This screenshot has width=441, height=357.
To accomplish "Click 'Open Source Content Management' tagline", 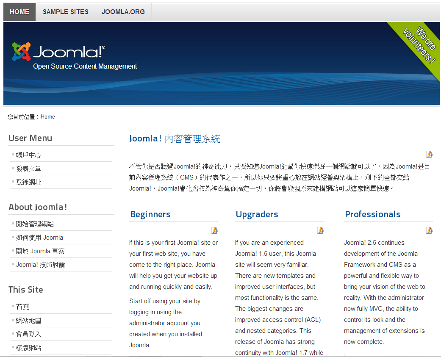I will pos(85,66).
